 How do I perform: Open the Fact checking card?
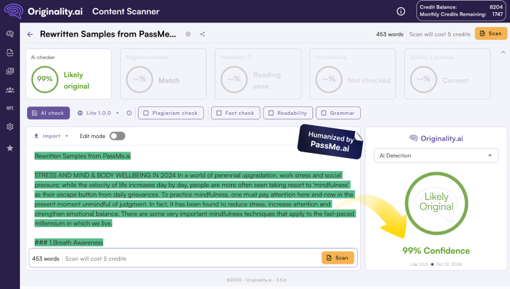coord(352,74)
